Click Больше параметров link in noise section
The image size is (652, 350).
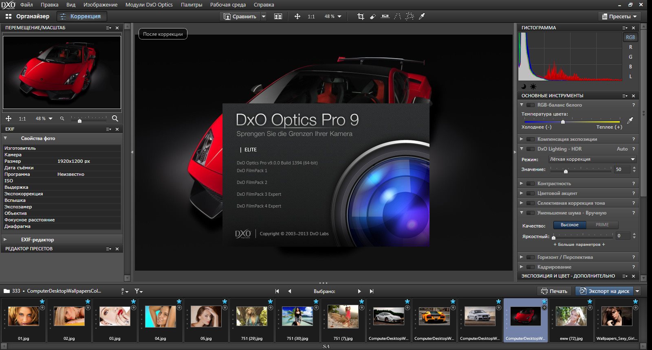pyautogui.click(x=579, y=244)
